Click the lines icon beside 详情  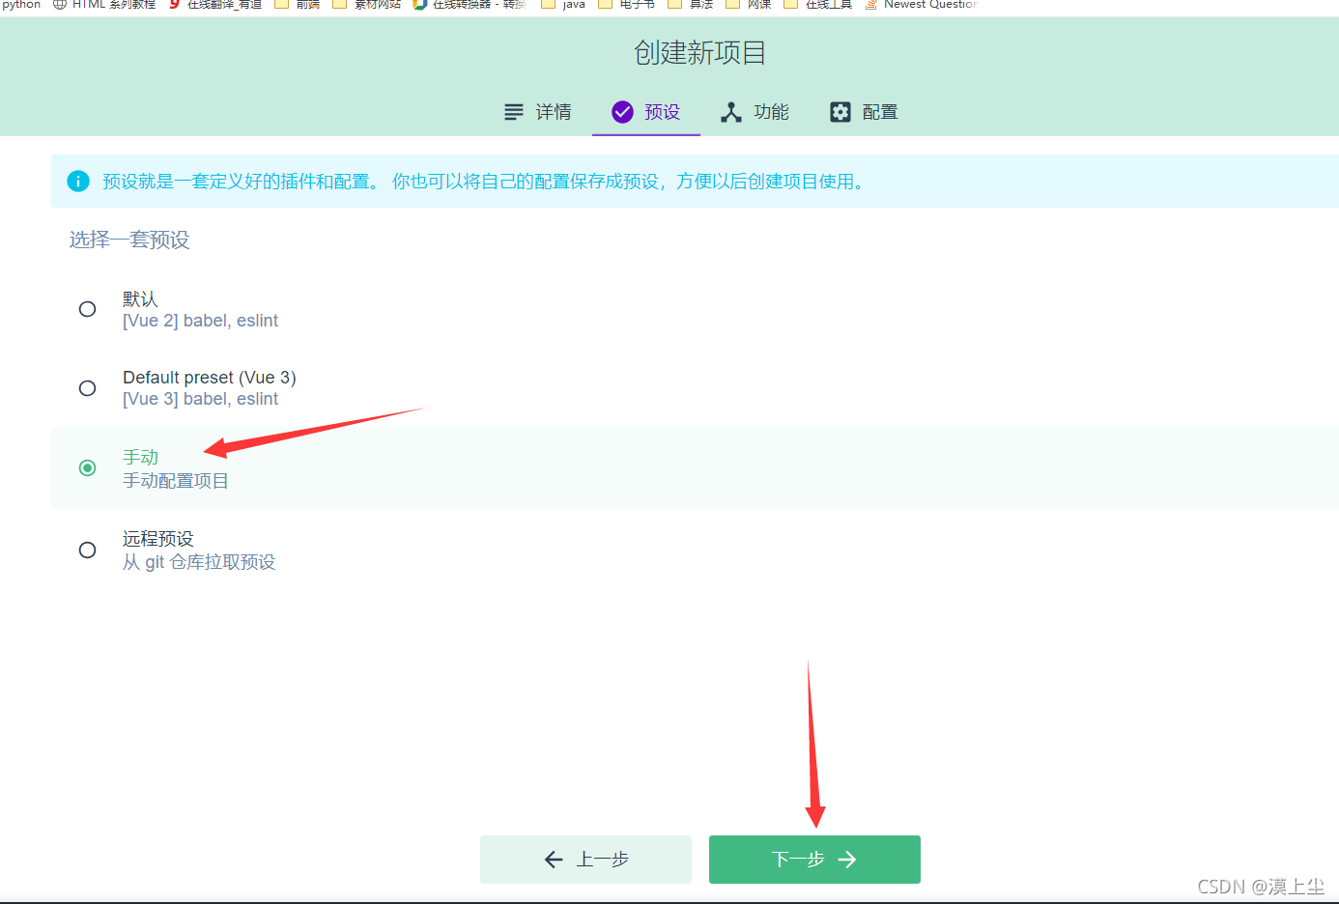[514, 112]
